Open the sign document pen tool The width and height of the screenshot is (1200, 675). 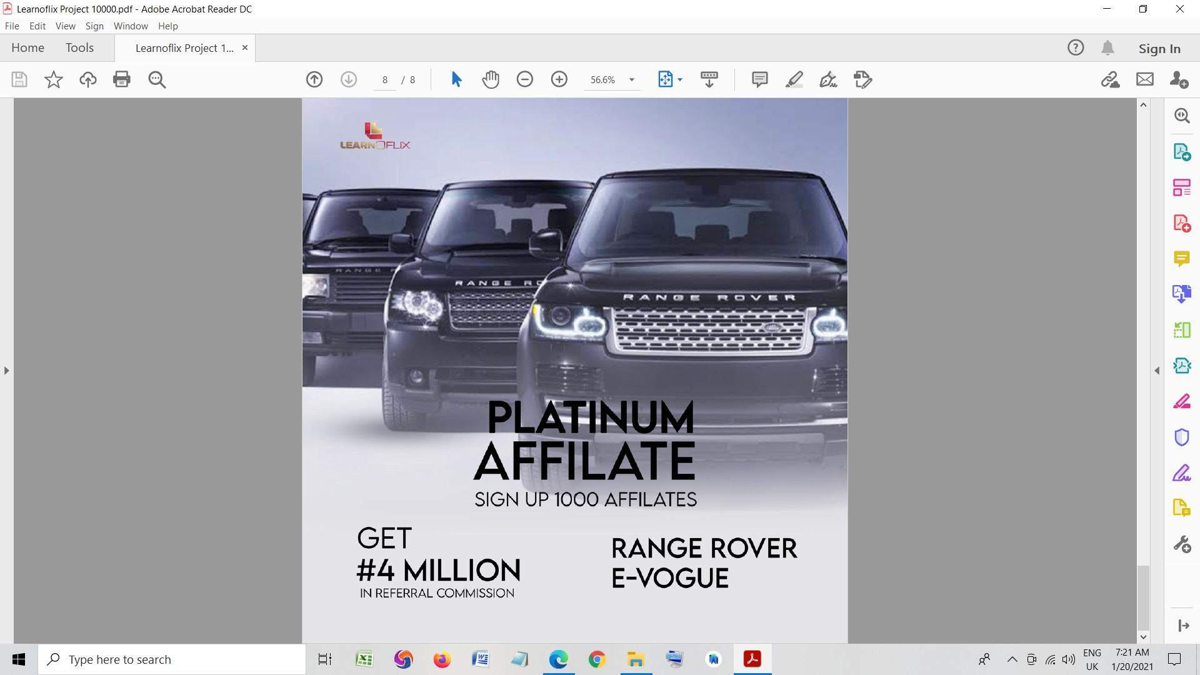pyautogui.click(x=829, y=79)
